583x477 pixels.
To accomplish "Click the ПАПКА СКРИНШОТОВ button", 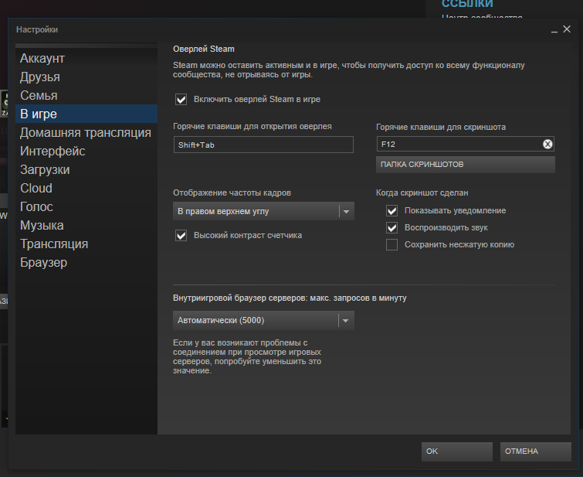I will point(466,165).
